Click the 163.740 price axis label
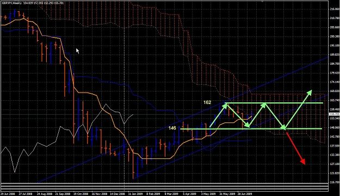This screenshot has height=196, width=340. [x=335, y=100]
